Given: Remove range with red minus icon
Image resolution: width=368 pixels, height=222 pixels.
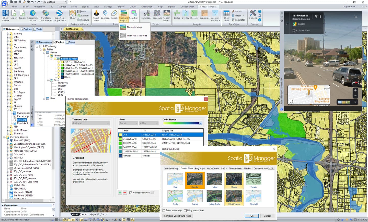Looking at the screenshot, I should point(125,193).
